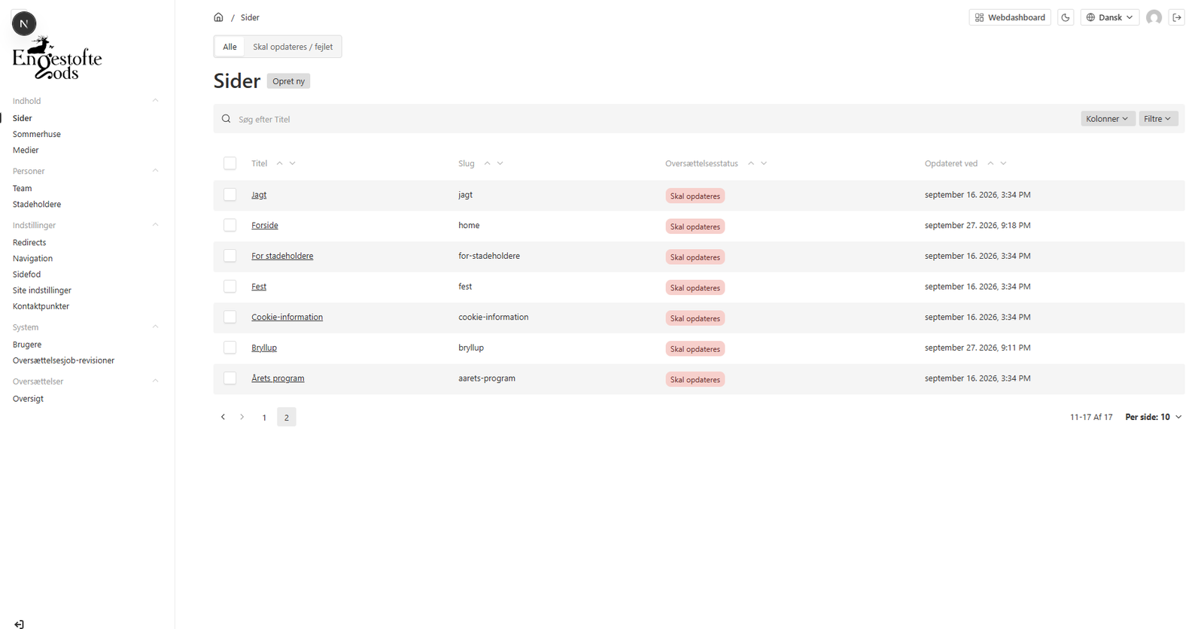The width and height of the screenshot is (1204, 629).
Task: Check the For stadeholdere row checkbox
Action: [230, 256]
